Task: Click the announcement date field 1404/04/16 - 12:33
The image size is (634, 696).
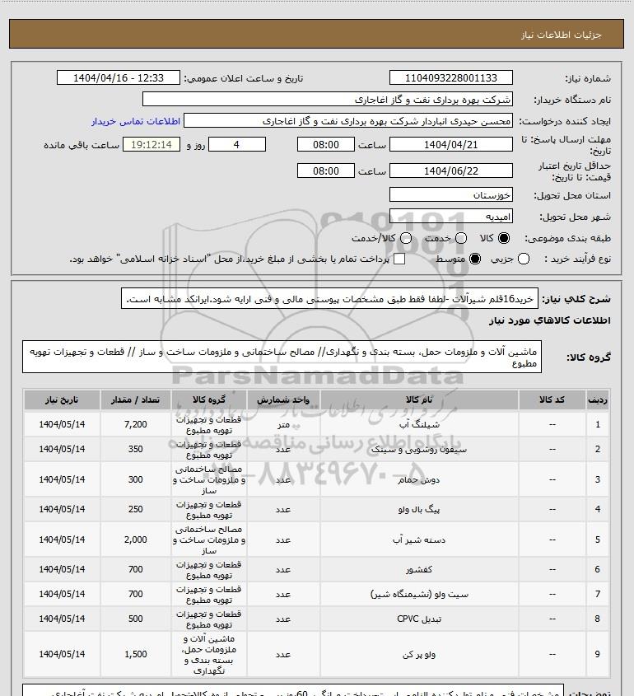Action: pyautogui.click(x=119, y=77)
